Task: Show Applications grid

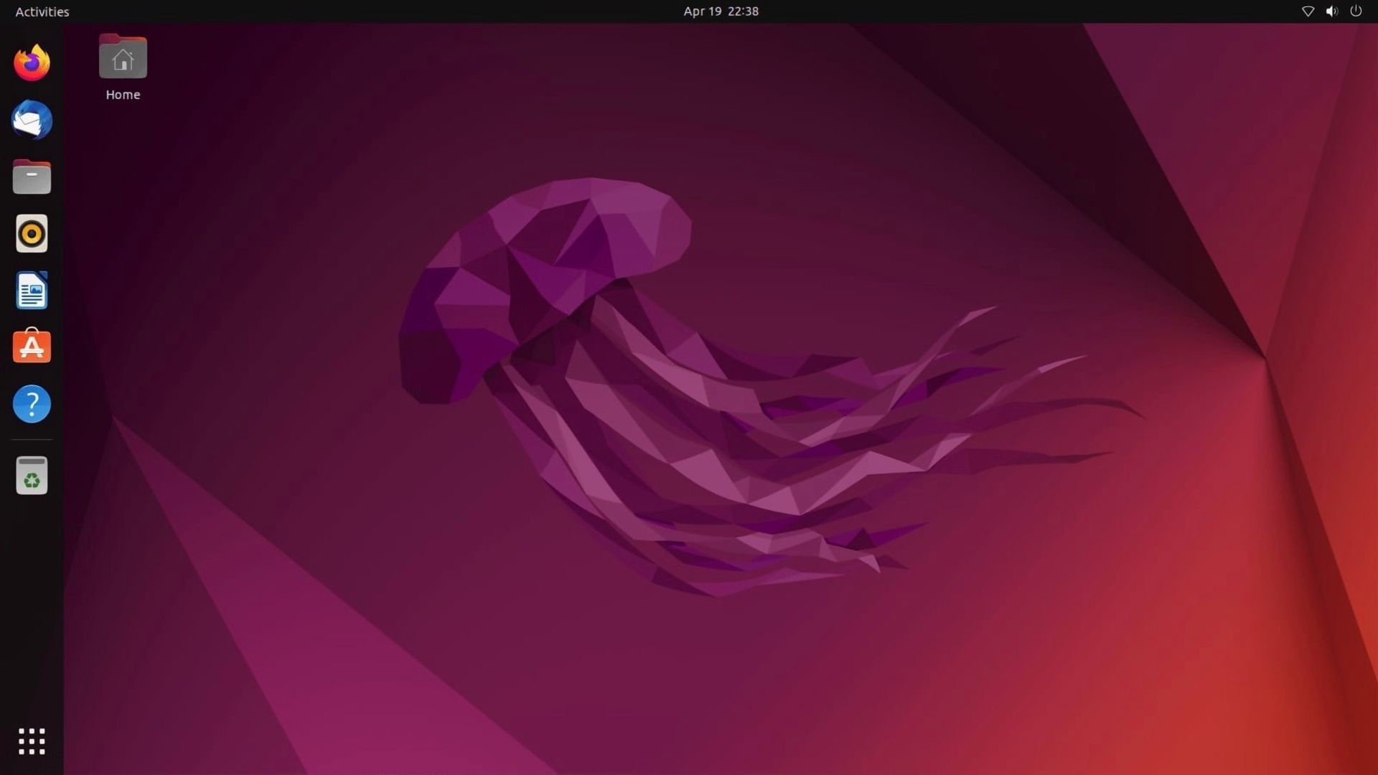Action: point(32,741)
